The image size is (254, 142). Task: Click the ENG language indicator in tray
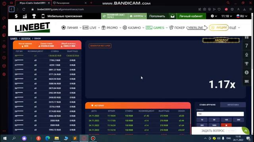229,138
